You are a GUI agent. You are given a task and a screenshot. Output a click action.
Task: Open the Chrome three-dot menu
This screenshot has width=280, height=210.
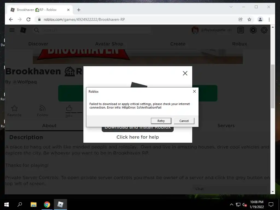[x=269, y=19]
